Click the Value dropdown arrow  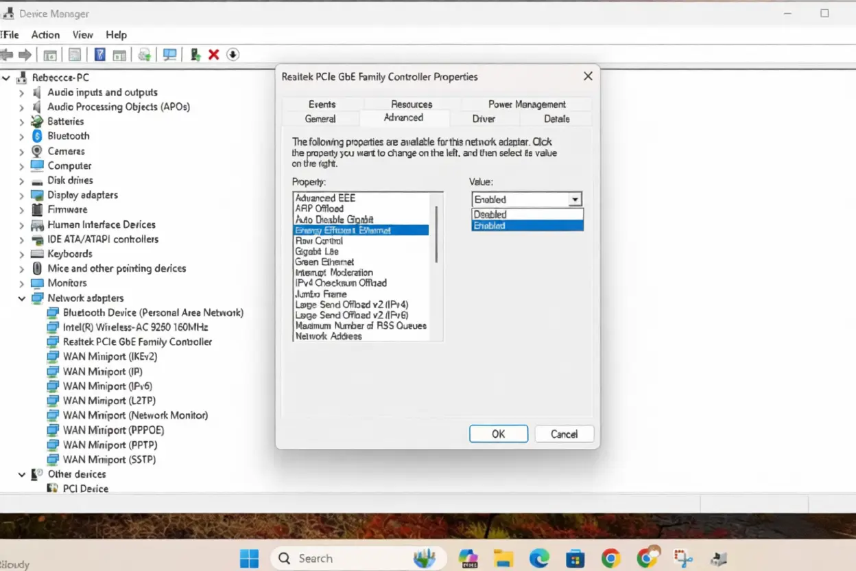coord(575,200)
